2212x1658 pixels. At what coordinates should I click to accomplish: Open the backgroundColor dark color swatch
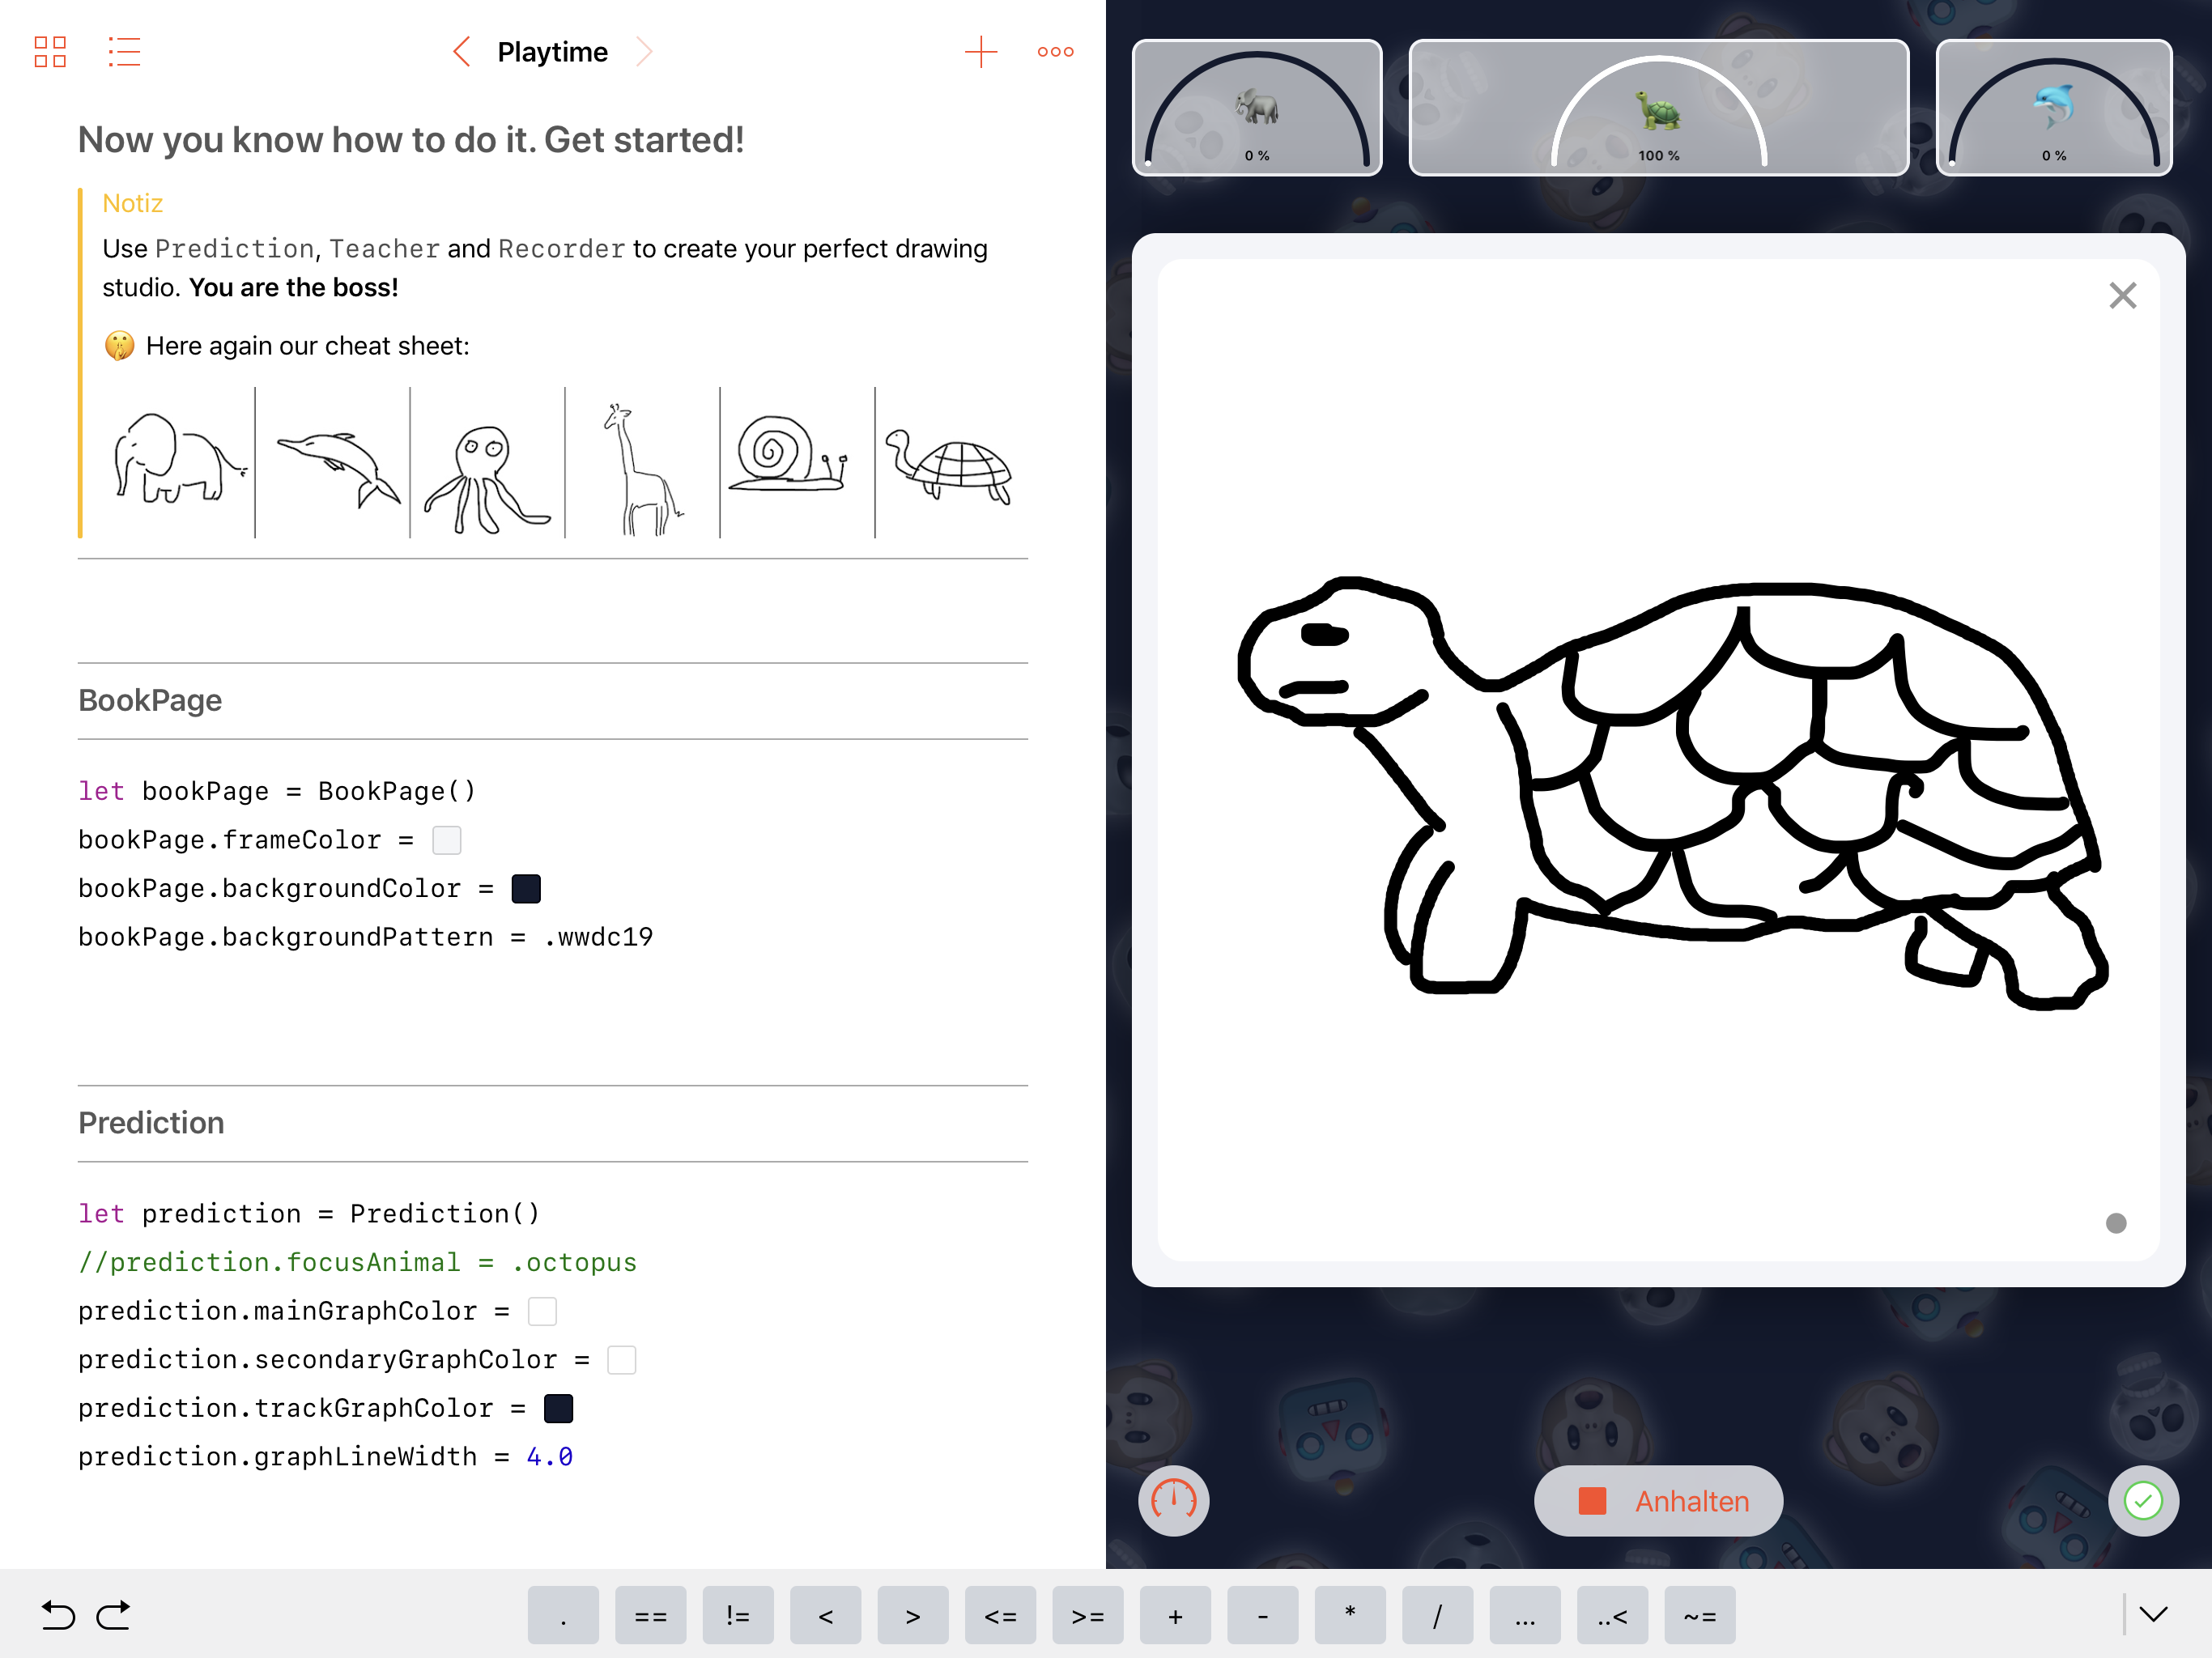[x=526, y=889]
